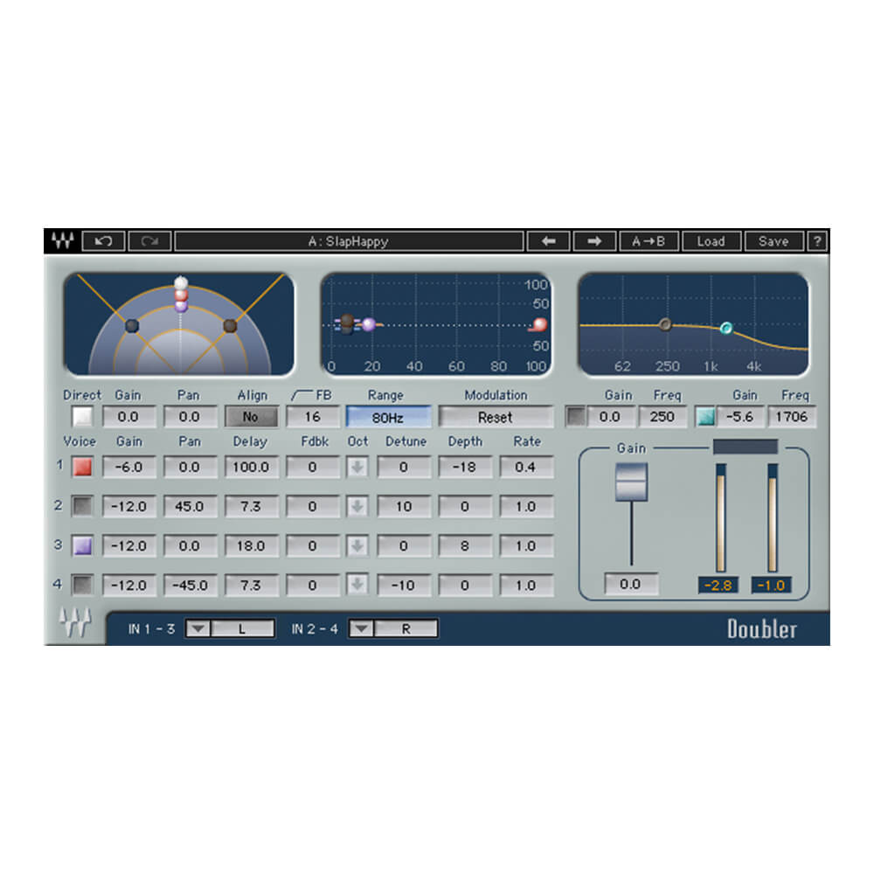874x874 pixels.
Task: Toggle the Direct signal on/off square
Action: point(82,416)
